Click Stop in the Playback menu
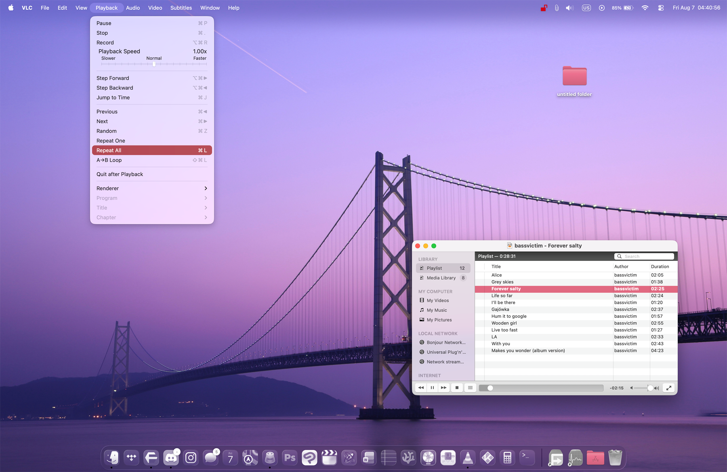 152,33
